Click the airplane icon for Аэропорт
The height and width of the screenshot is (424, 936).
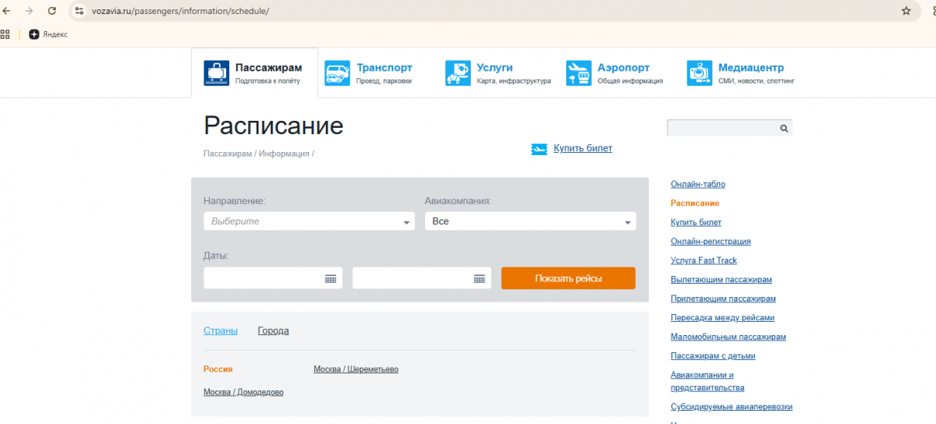[579, 73]
